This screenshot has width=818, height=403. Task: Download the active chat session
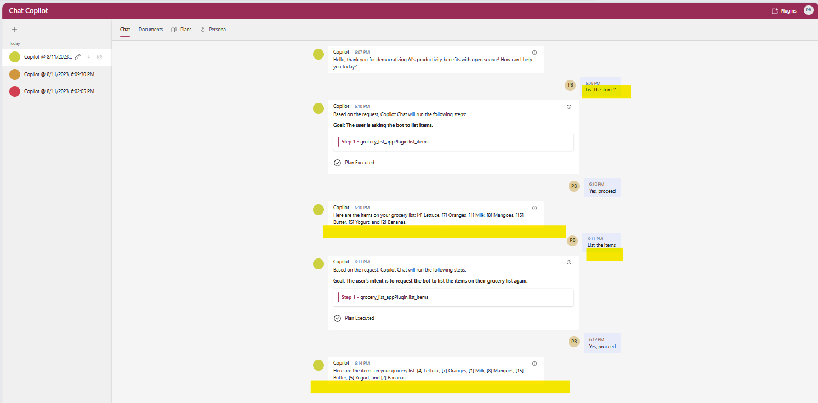[88, 56]
